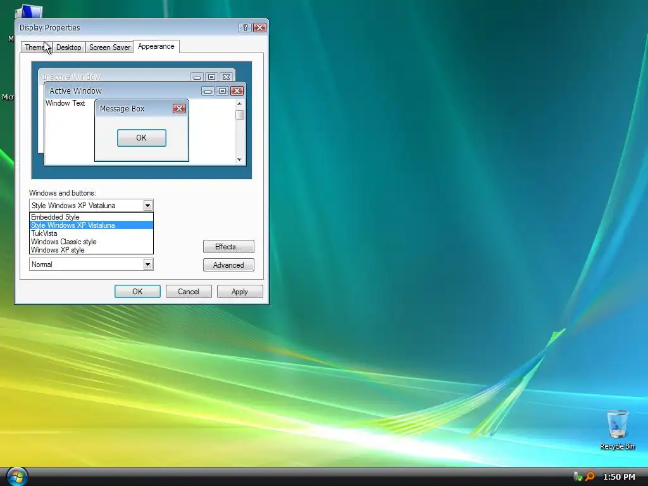Click the preview Message Box close icon

click(179, 109)
